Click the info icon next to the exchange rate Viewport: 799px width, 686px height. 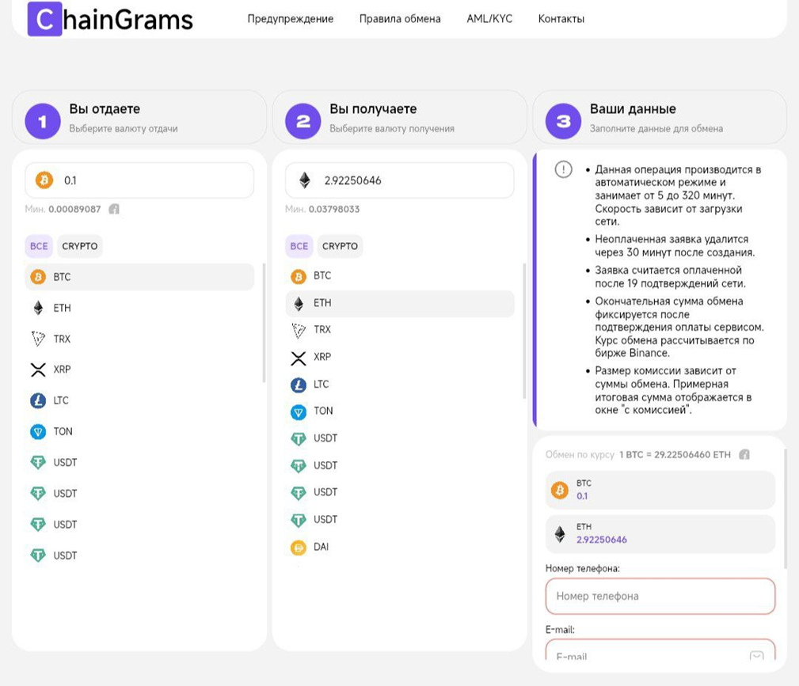744,454
